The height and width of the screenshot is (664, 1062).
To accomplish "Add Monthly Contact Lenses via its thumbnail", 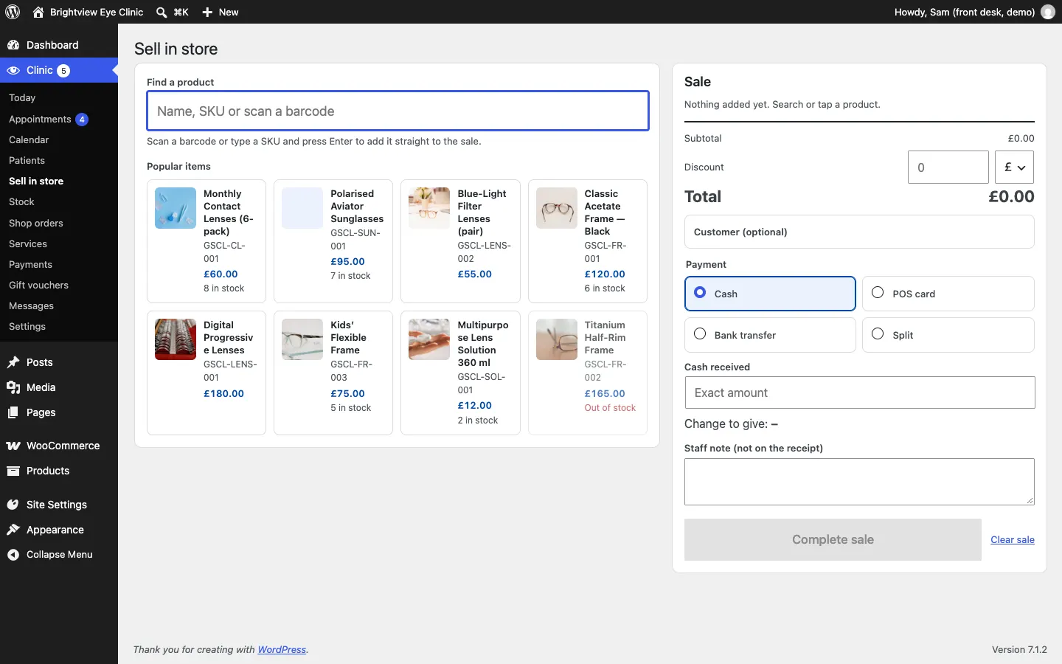I will click(176, 208).
